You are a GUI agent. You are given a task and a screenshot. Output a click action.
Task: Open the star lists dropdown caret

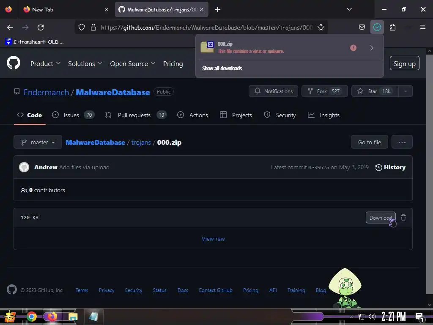(406, 91)
